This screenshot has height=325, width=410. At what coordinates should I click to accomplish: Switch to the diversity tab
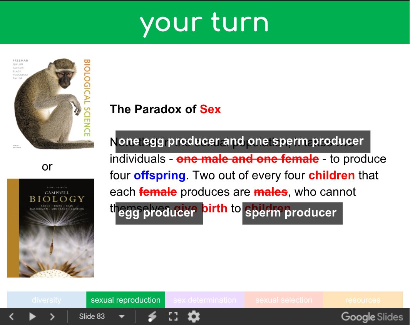click(x=47, y=300)
